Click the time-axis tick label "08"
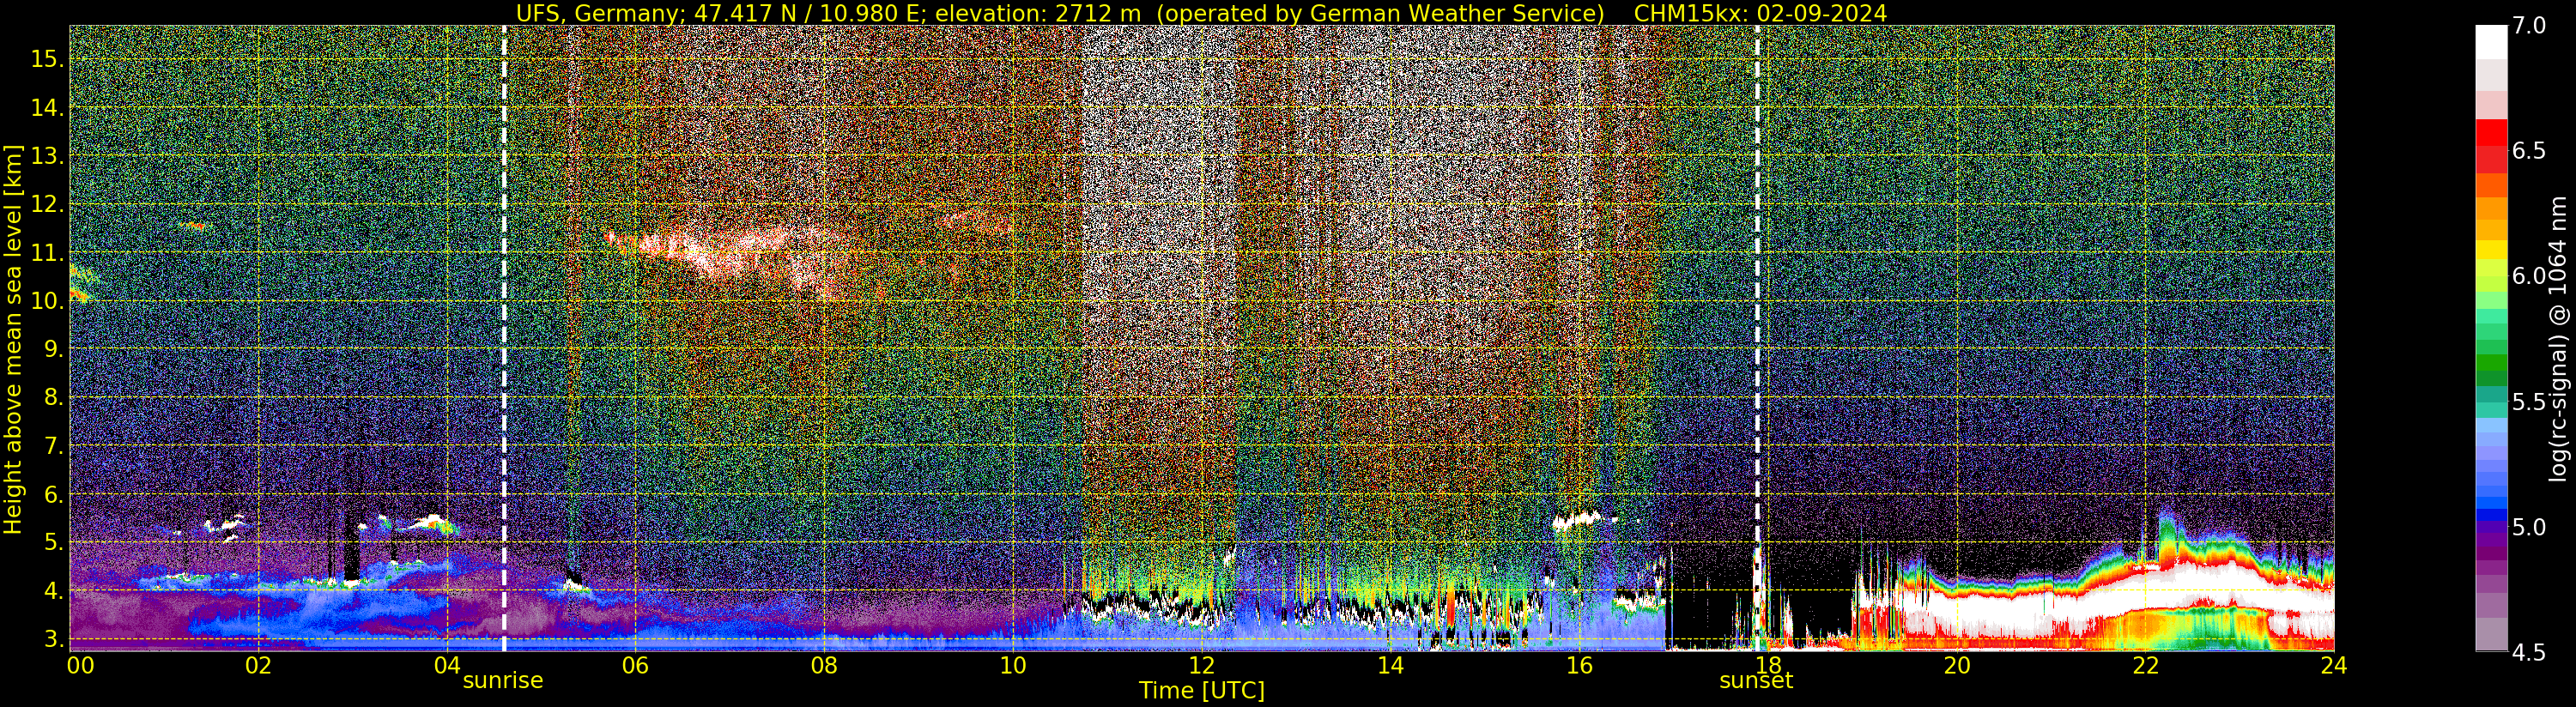Image resolution: width=2576 pixels, height=707 pixels. 824,666
